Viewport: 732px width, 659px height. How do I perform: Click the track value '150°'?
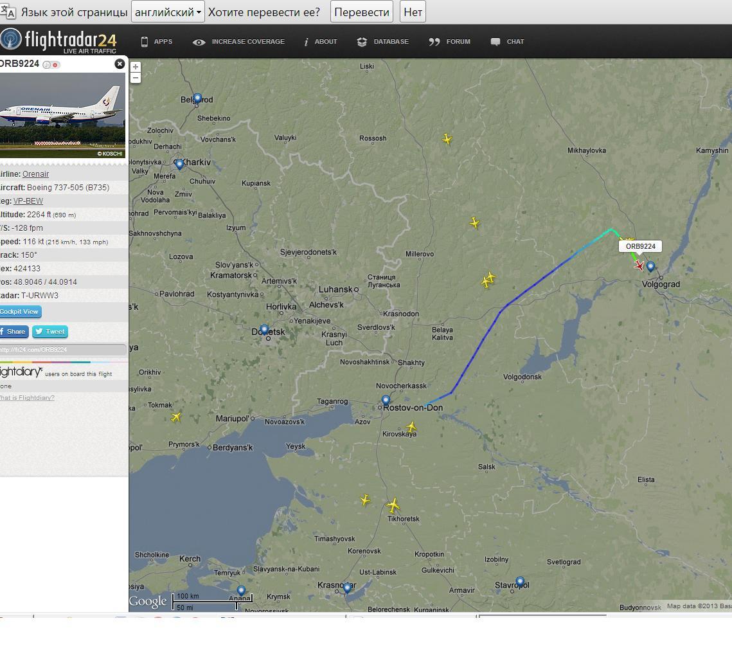29,255
